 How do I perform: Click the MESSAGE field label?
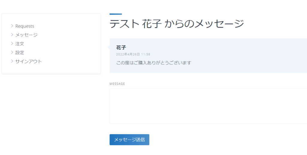click(117, 84)
